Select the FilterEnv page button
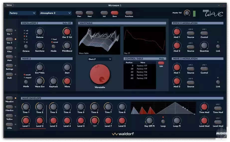This screenshot has height=142, width=230. point(9,107)
